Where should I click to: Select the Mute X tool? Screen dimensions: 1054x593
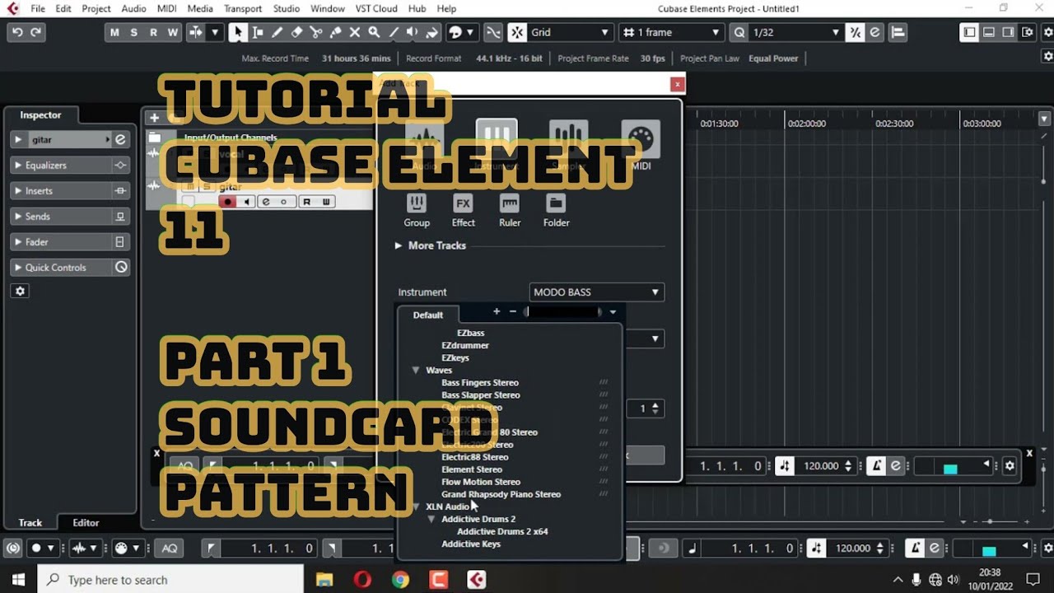coord(355,32)
